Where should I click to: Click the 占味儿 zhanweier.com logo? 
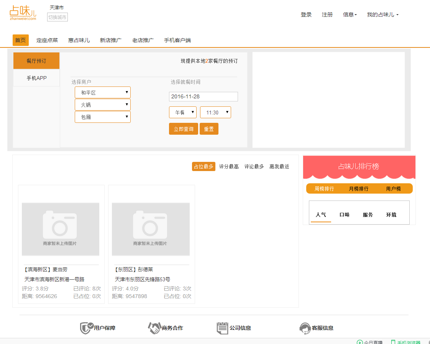[23, 13]
